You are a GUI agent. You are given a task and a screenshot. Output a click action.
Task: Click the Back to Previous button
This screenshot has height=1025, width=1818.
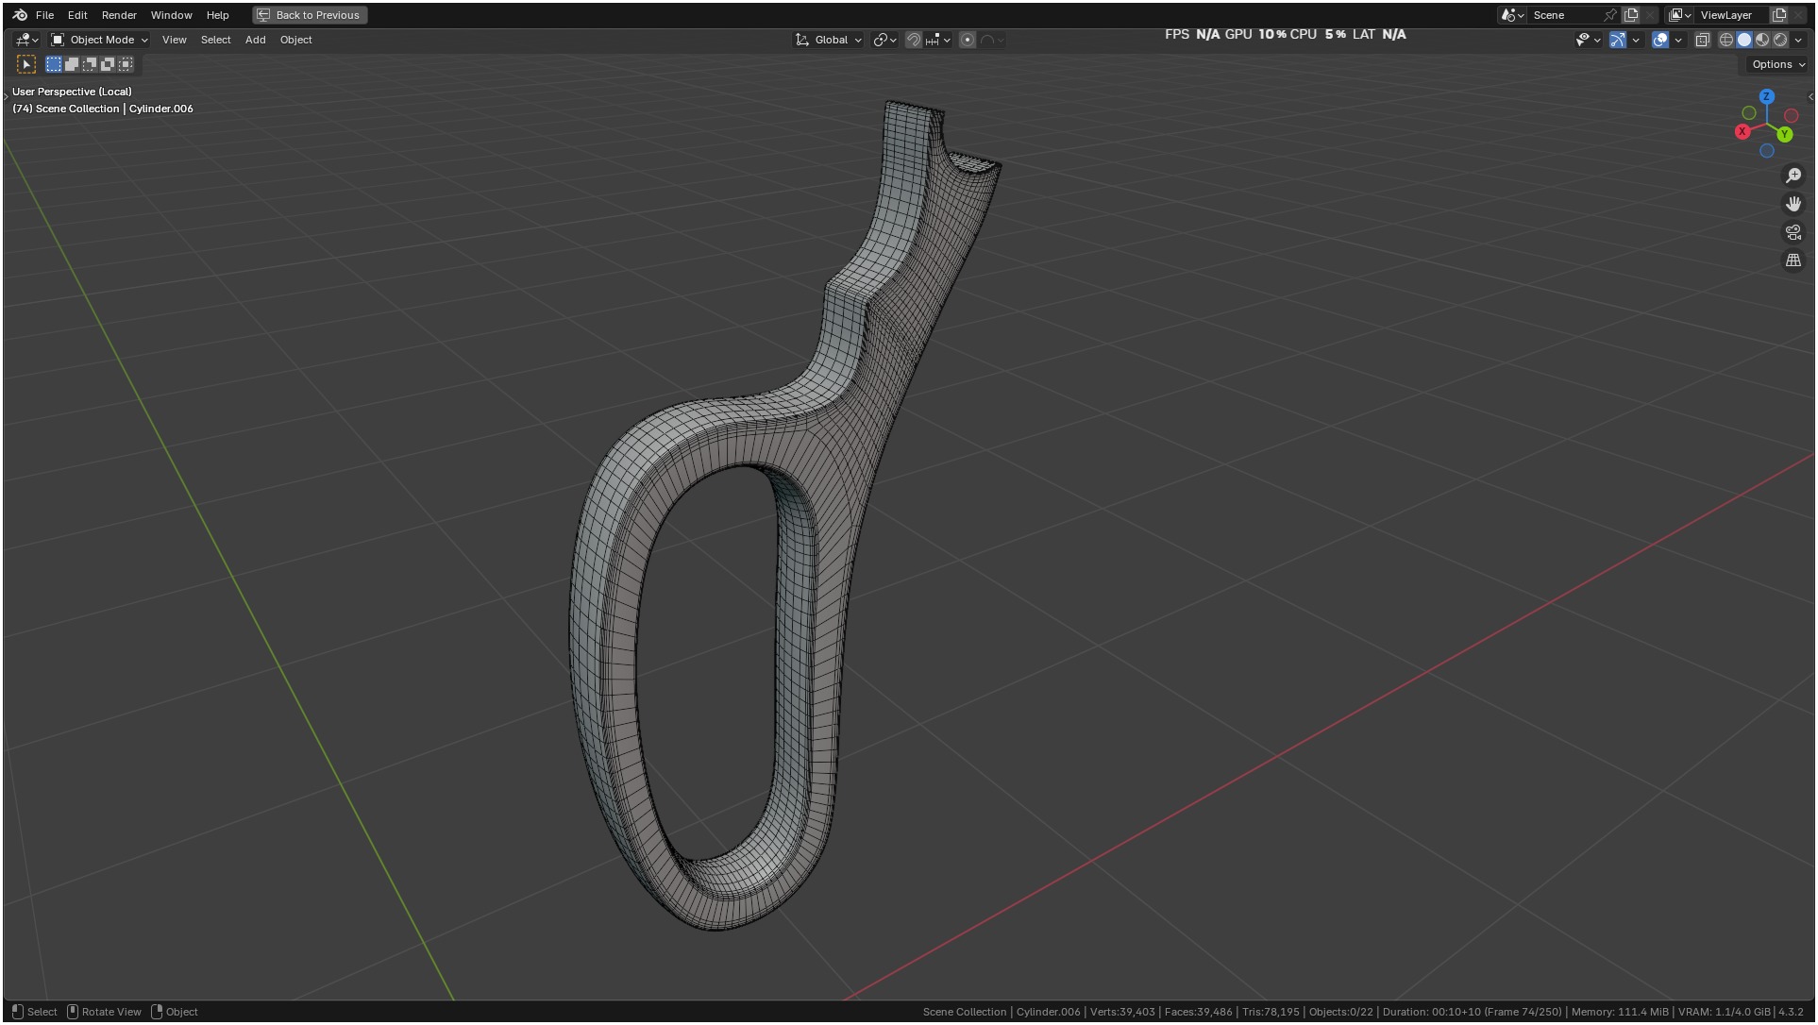click(310, 15)
